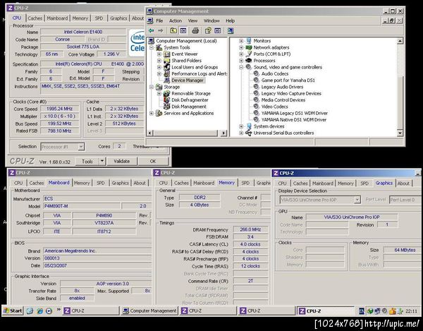Click the system tray clock
This screenshot has height=331, width=423.
(412, 311)
